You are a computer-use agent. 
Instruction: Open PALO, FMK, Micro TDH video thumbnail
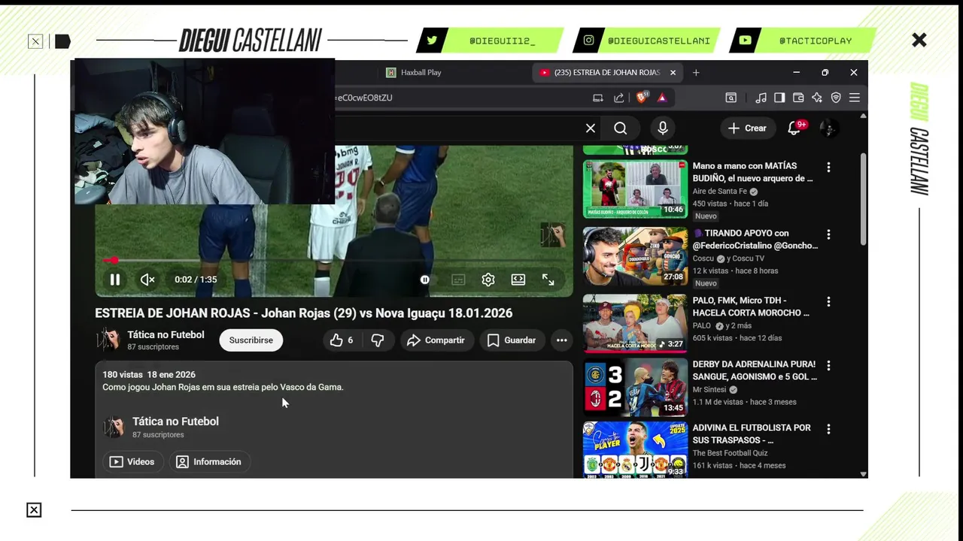click(635, 322)
